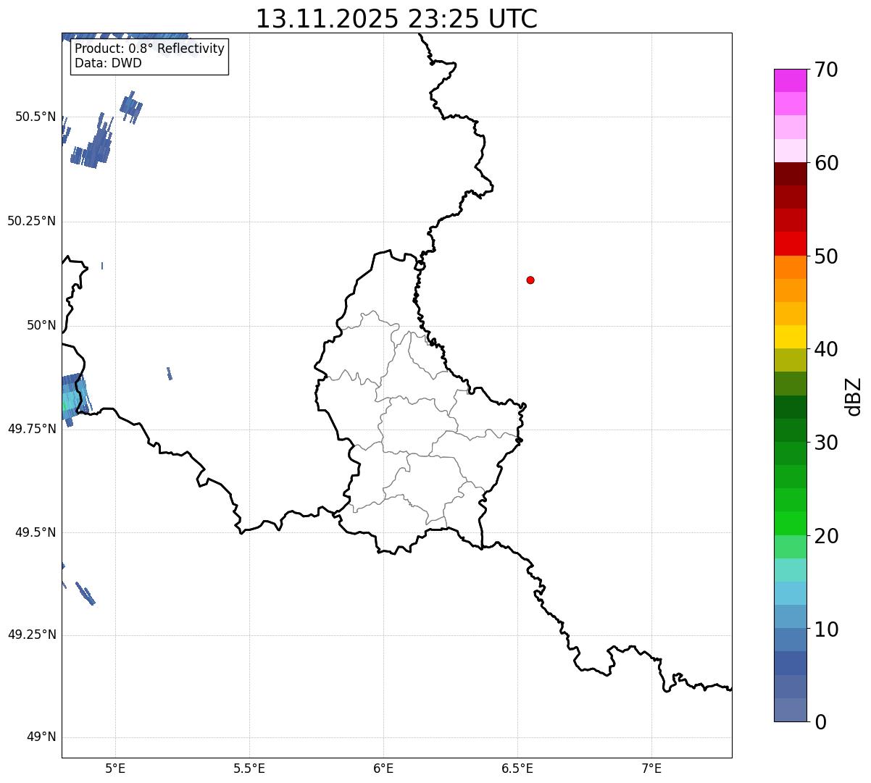This screenshot has height=783, width=871.
Task: Click the "7°E" longitude label
Action: coord(651,768)
